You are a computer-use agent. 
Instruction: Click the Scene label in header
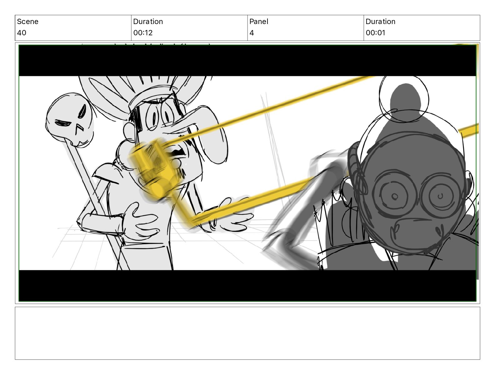(x=27, y=22)
